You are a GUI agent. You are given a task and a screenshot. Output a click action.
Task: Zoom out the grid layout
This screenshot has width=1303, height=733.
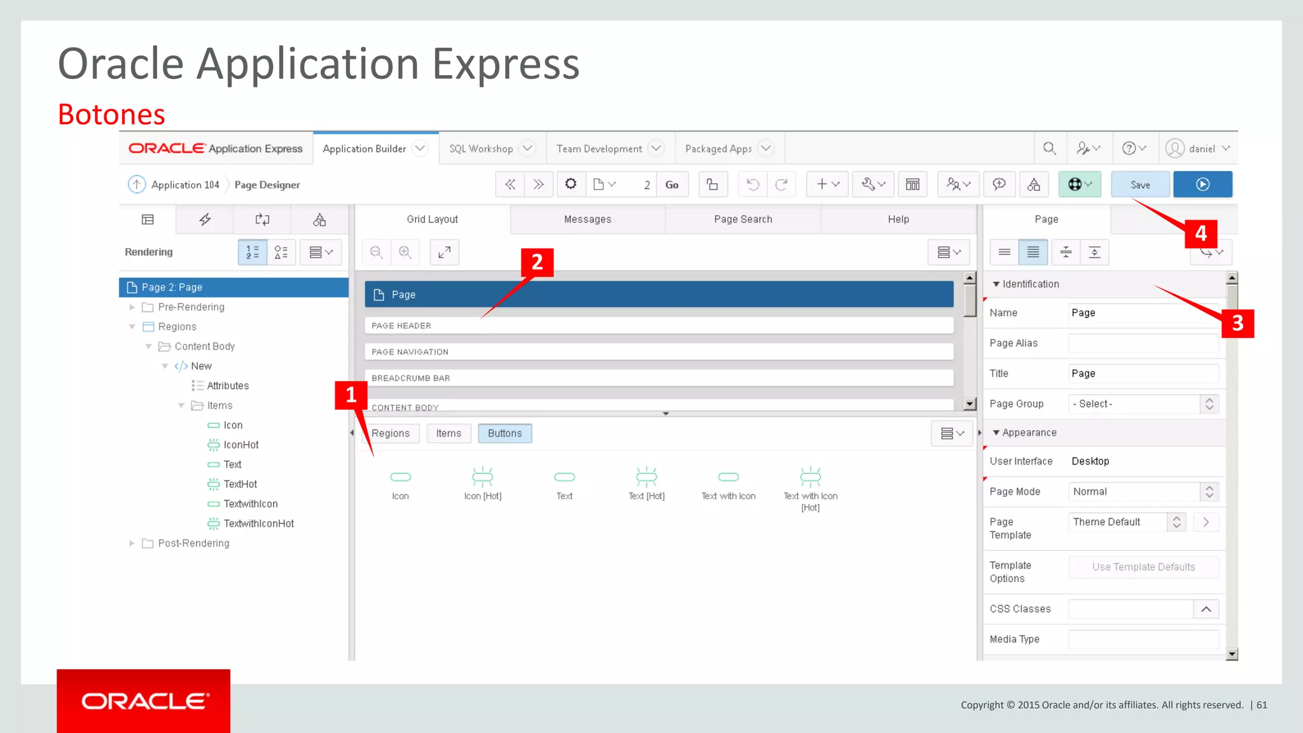pos(376,252)
